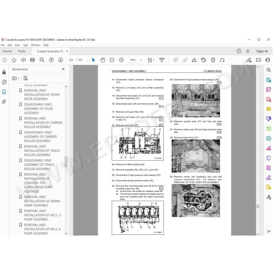273x273 pixels.
Task: Click document scrollbar down arrow
Action: (258, 234)
